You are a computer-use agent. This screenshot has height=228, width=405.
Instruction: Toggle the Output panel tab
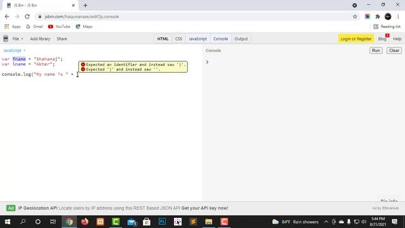pyautogui.click(x=241, y=39)
